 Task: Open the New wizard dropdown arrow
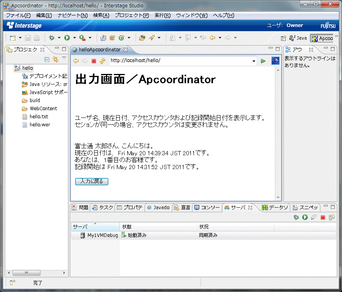[20, 38]
